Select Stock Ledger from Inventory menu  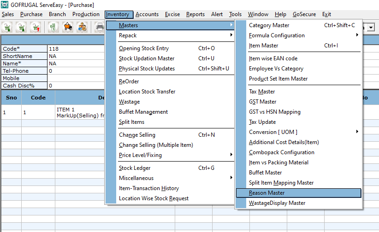[x=135, y=168]
